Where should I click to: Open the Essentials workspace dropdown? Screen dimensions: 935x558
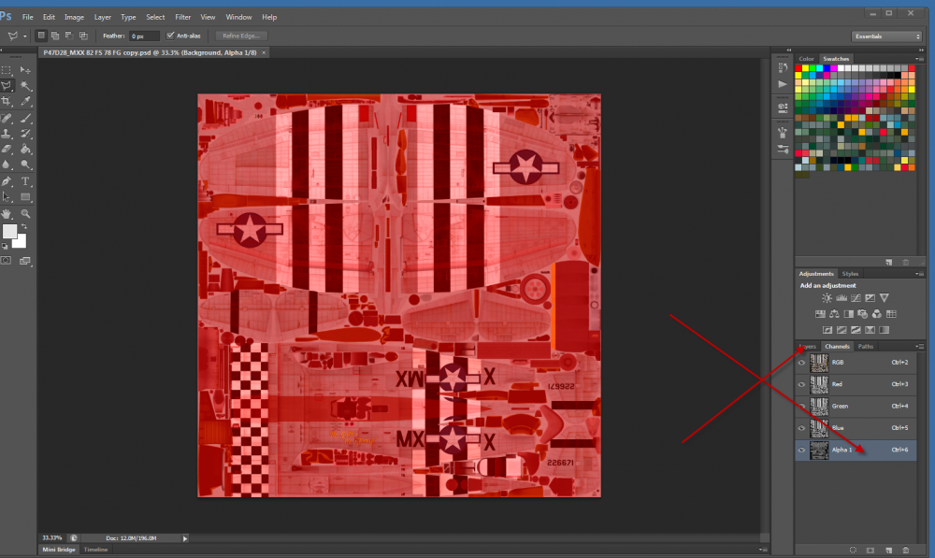tap(886, 36)
